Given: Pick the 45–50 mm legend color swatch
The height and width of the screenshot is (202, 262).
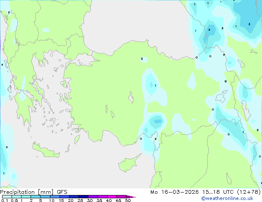Looking at the screenshot, I should point(121,197).
